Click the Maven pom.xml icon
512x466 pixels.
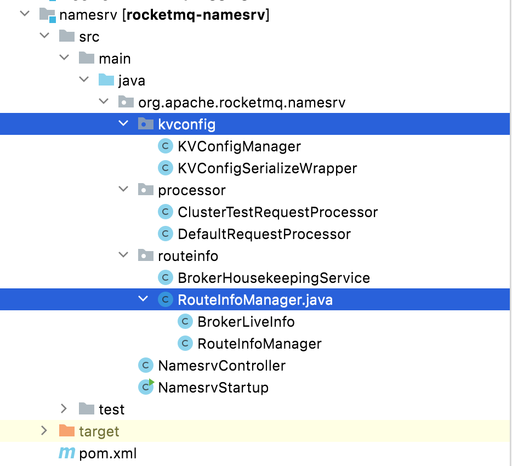point(67,453)
